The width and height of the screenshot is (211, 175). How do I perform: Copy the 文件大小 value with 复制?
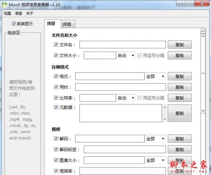tap(180, 56)
